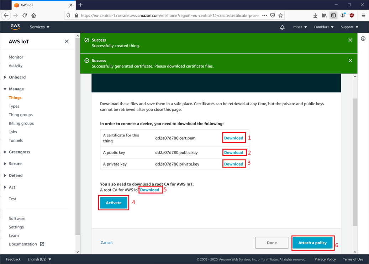Go back with the browser back arrow
The height and width of the screenshot is (264, 369).
pyautogui.click(x=6, y=16)
